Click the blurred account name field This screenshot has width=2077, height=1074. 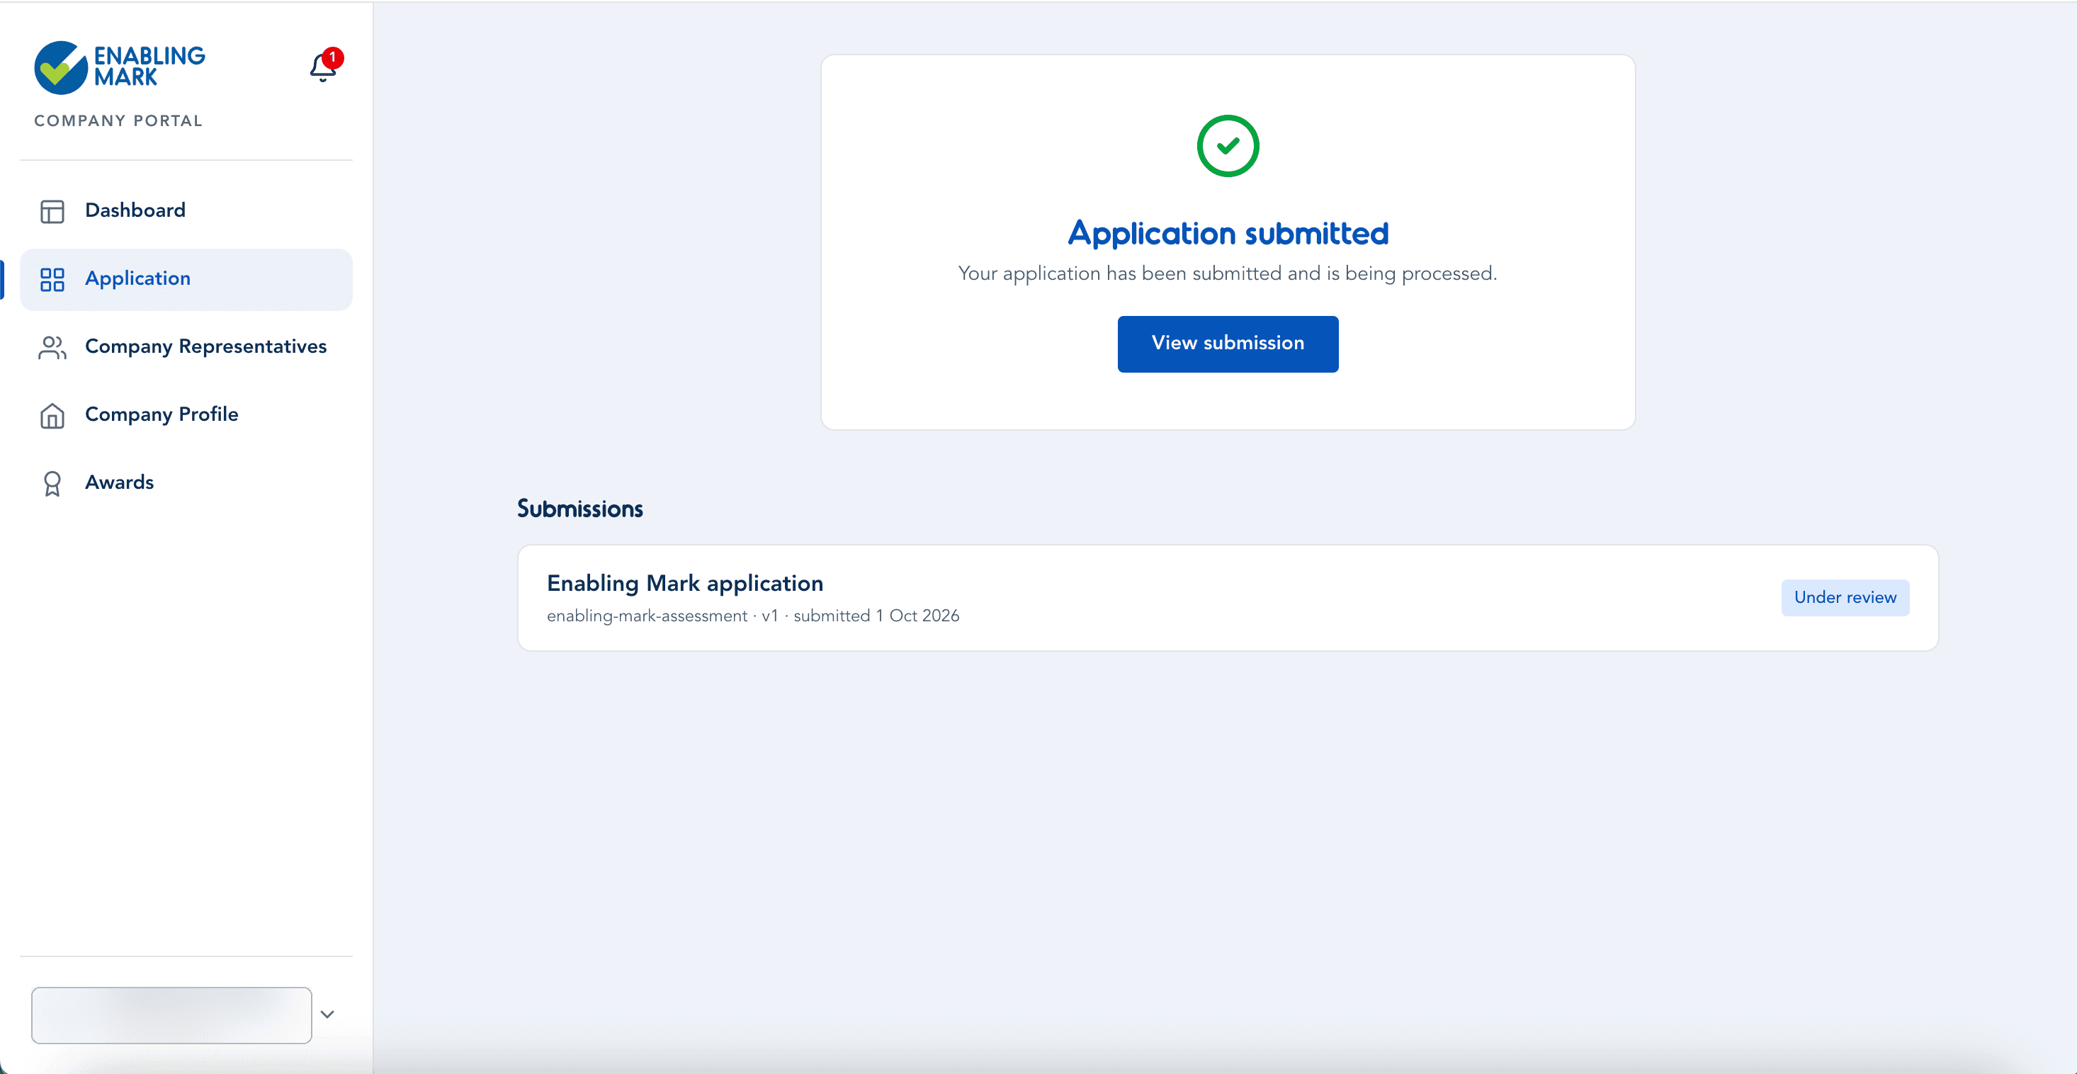pos(171,1014)
